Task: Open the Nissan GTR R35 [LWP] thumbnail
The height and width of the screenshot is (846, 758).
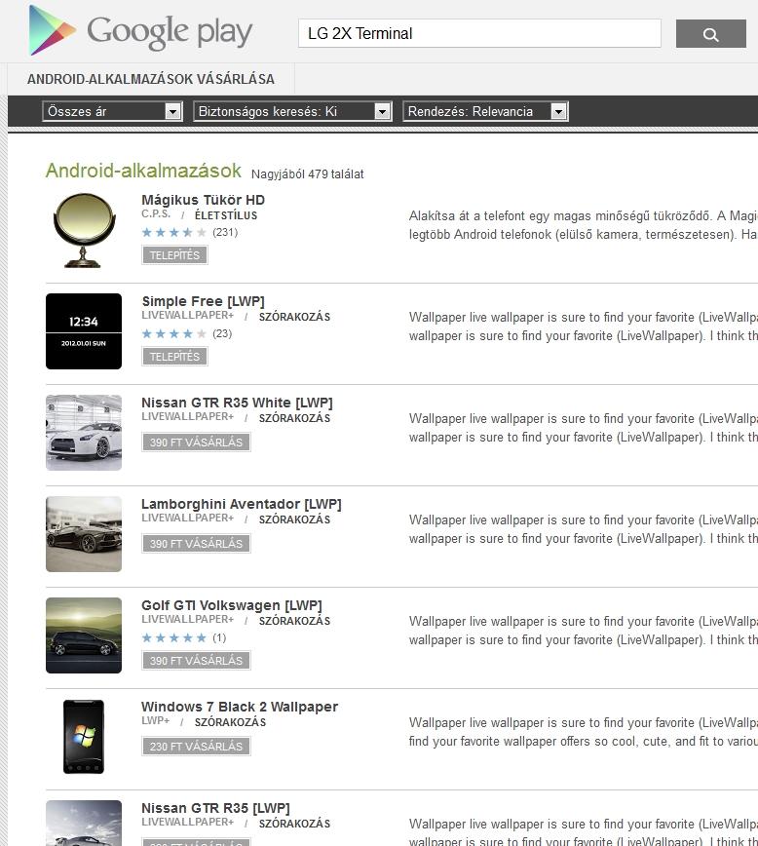Action: coord(84,824)
